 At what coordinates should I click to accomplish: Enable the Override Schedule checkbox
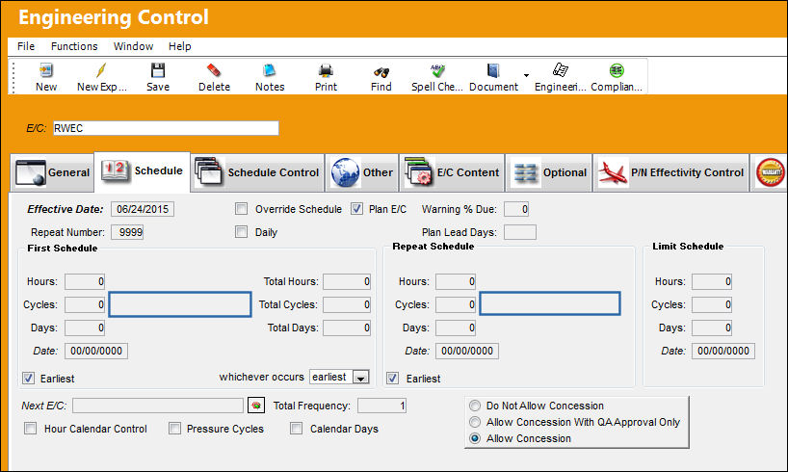pyautogui.click(x=241, y=209)
